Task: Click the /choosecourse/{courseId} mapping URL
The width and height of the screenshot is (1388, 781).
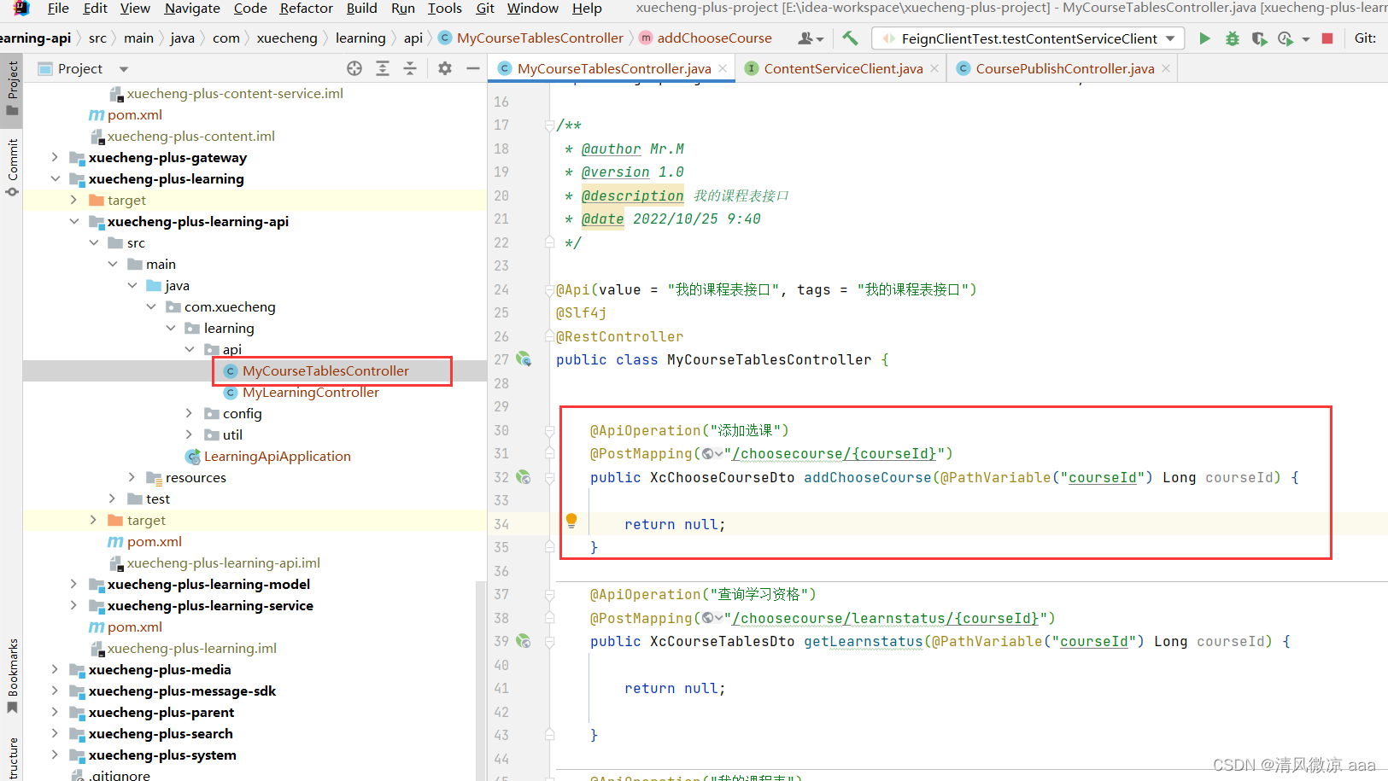Action: 835,453
